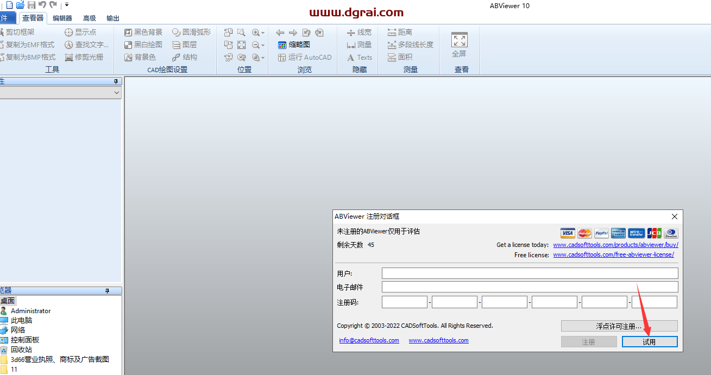Click the previous file left arrow icon
Image resolution: width=711 pixels, height=375 pixels.
[280, 33]
